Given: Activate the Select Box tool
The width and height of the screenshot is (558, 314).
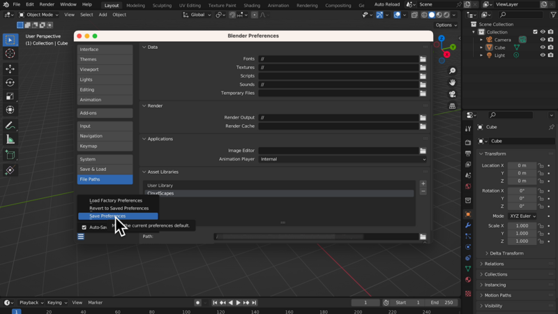Looking at the screenshot, I should (x=10, y=40).
